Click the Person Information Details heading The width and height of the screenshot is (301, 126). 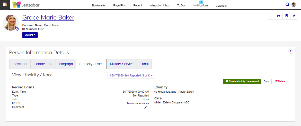[x=39, y=52]
